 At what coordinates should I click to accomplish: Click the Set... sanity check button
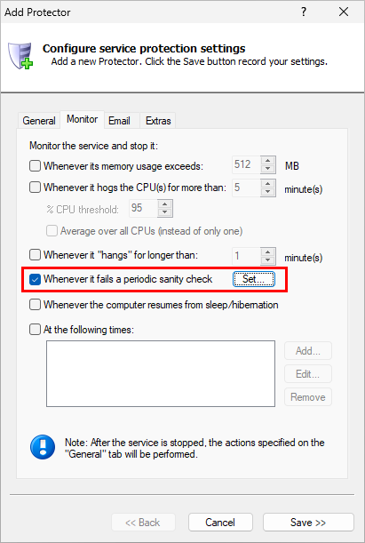(254, 279)
